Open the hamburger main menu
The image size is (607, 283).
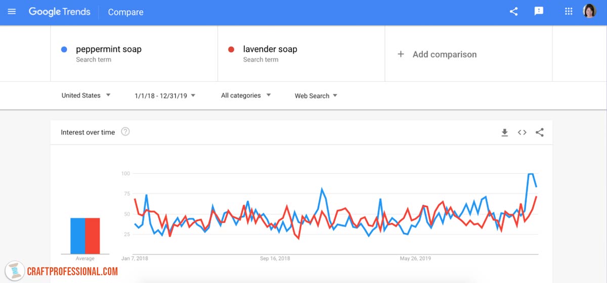pos(12,12)
